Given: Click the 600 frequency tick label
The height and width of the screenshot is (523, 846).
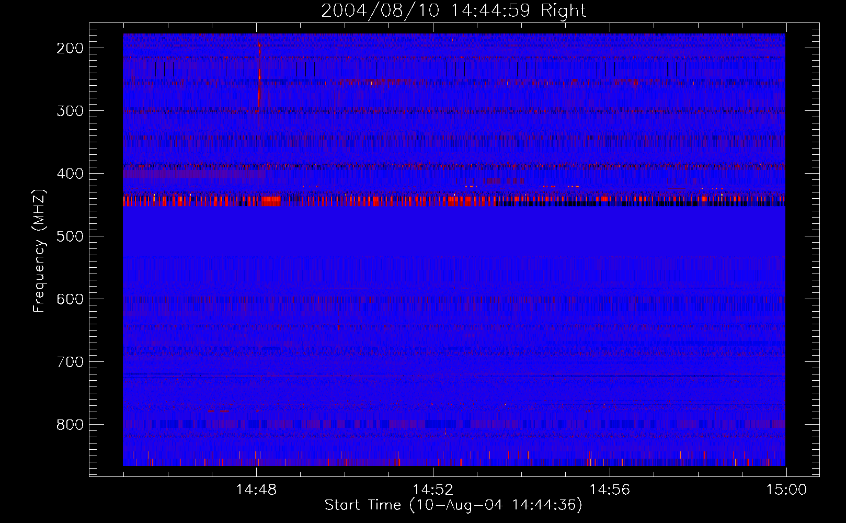Looking at the screenshot, I should coord(70,299).
